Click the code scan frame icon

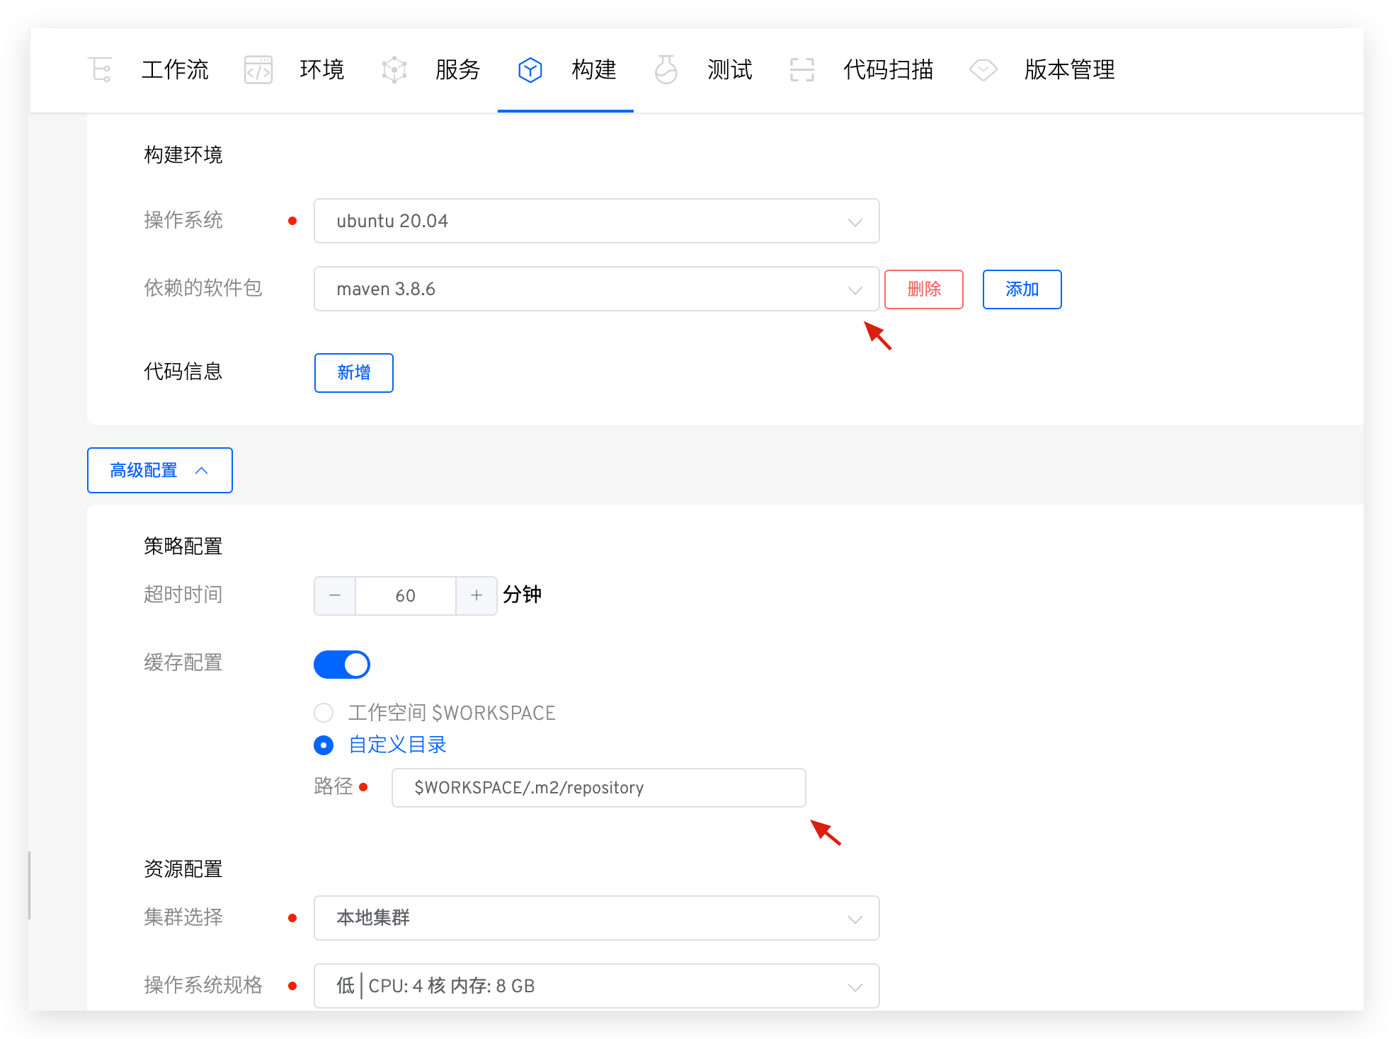(801, 69)
